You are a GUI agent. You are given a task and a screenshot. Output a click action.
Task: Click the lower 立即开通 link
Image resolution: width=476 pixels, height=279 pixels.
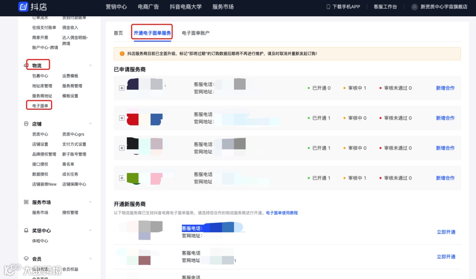446,257
